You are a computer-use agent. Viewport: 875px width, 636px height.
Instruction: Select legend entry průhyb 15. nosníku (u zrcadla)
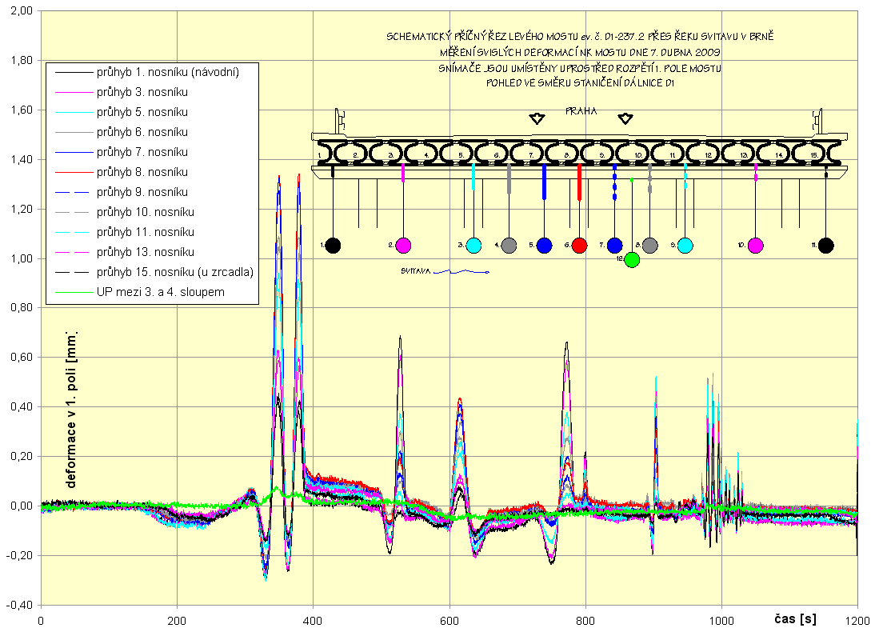click(174, 272)
